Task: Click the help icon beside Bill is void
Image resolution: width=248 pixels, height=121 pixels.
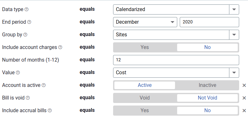Action: [x=28, y=98]
